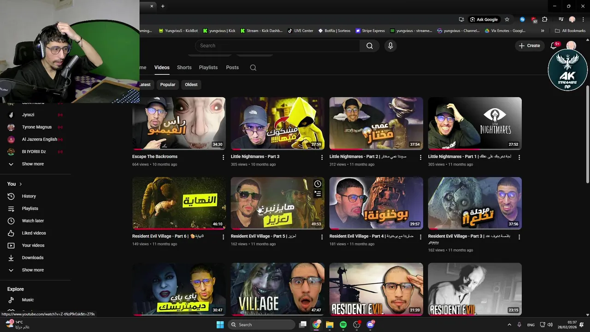Activate voice search microphone icon
The image size is (590, 332).
pos(390,46)
